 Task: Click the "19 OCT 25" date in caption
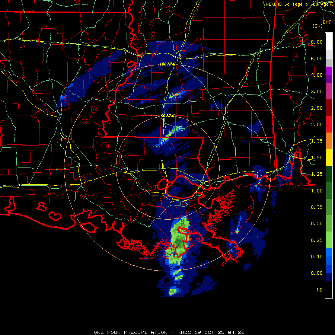(x=210, y=332)
